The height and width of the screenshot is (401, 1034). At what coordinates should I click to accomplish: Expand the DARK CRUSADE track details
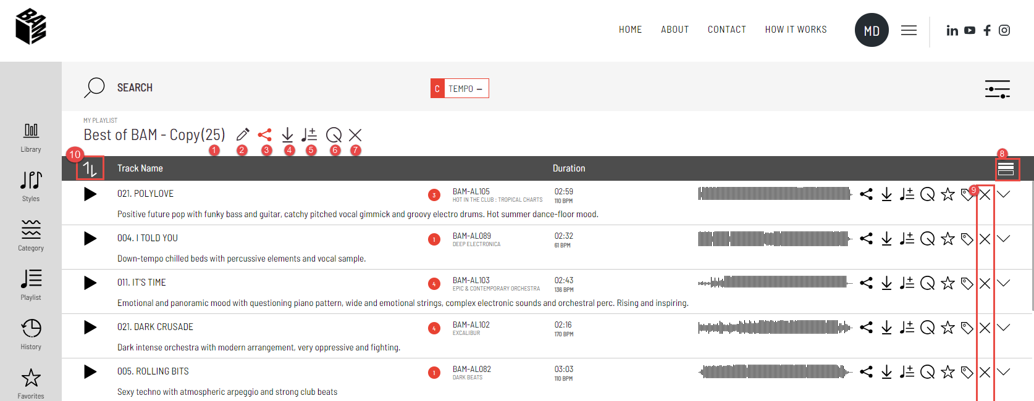1004,328
